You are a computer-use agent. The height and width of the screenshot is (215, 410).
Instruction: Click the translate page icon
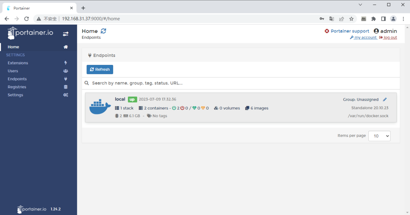point(332,19)
